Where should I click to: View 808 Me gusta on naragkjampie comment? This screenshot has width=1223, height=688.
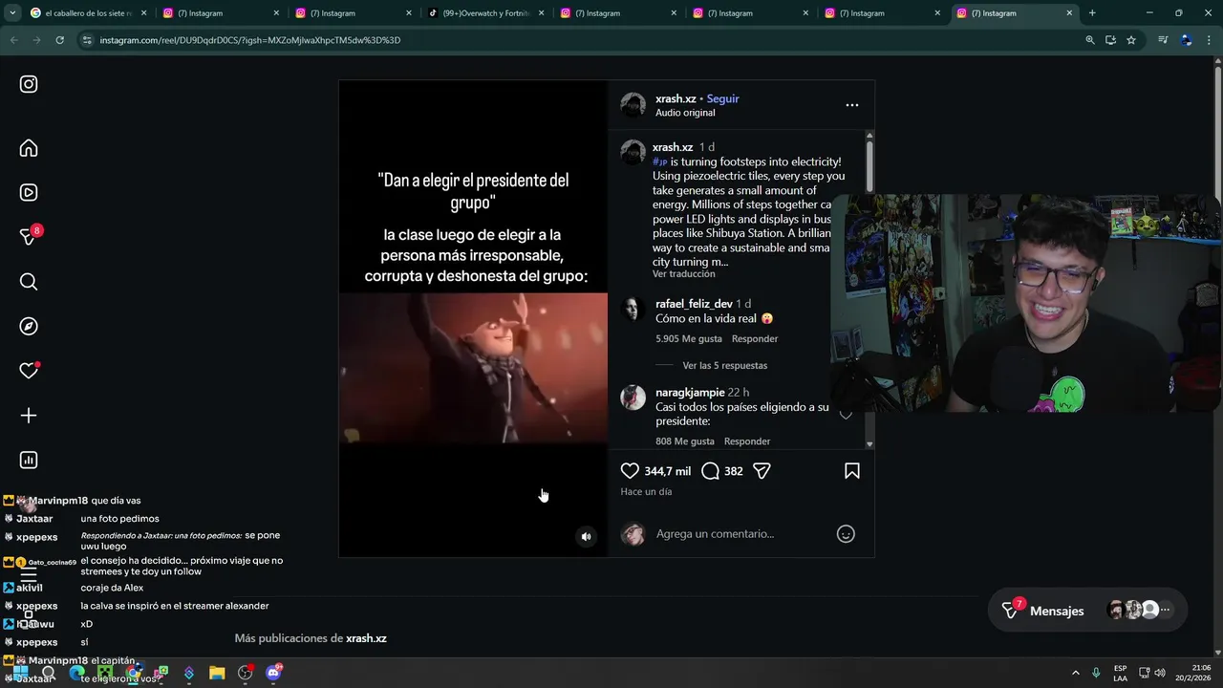(x=685, y=441)
